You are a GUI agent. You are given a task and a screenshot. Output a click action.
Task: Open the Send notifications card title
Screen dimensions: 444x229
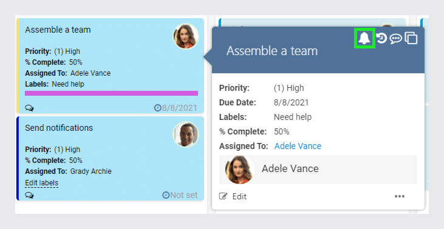59,128
